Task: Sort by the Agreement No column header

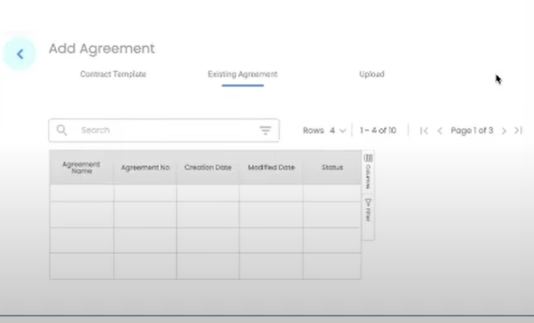Action: pyautogui.click(x=145, y=167)
